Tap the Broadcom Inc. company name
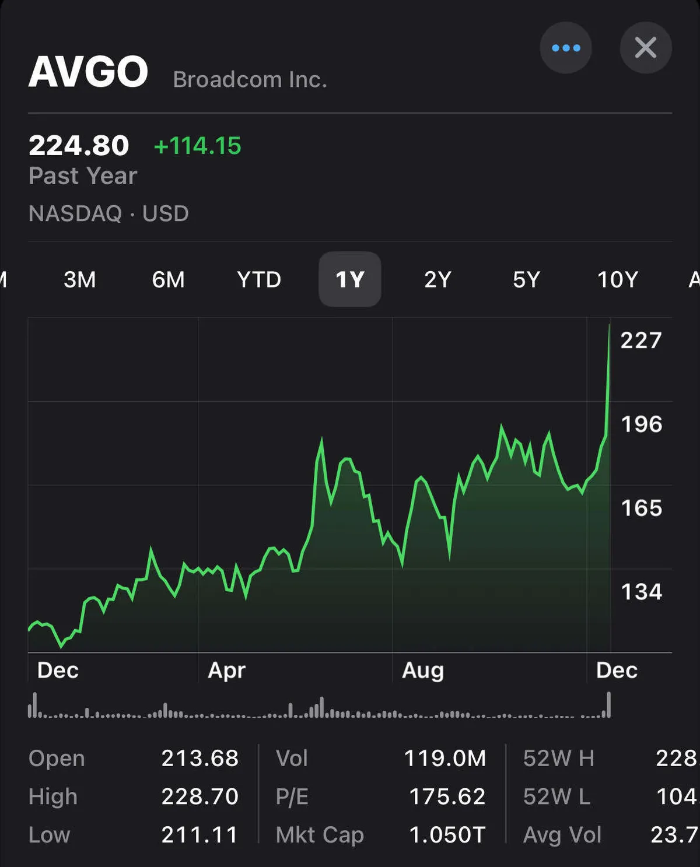 click(250, 79)
